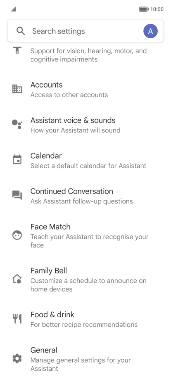The height and width of the screenshot is (382, 171).
Task: Open General Assistant settings
Action: click(85, 359)
